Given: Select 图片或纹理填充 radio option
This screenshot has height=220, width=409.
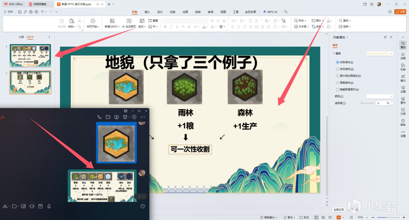Looking at the screenshot, I should pos(338,76).
